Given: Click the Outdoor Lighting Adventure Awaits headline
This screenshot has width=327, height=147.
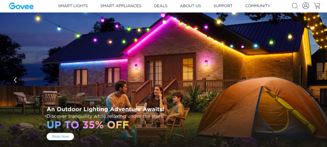Looking at the screenshot, I should click(x=106, y=109).
